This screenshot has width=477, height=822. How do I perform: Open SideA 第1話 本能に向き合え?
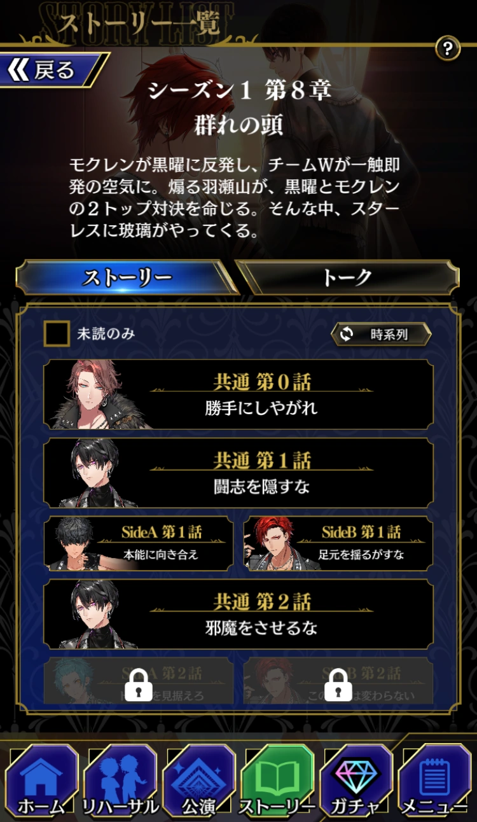[139, 543]
